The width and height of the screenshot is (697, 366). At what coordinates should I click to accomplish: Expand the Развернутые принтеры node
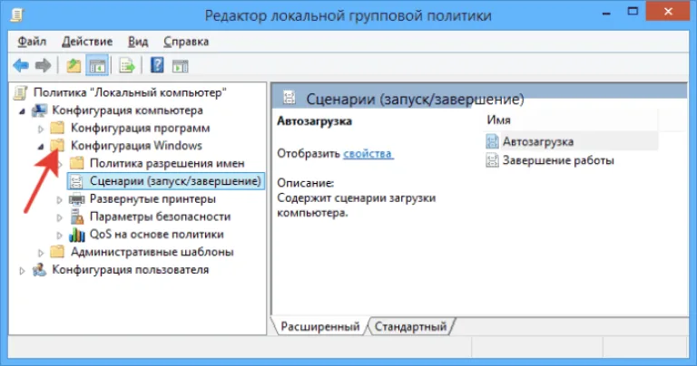tap(60, 200)
